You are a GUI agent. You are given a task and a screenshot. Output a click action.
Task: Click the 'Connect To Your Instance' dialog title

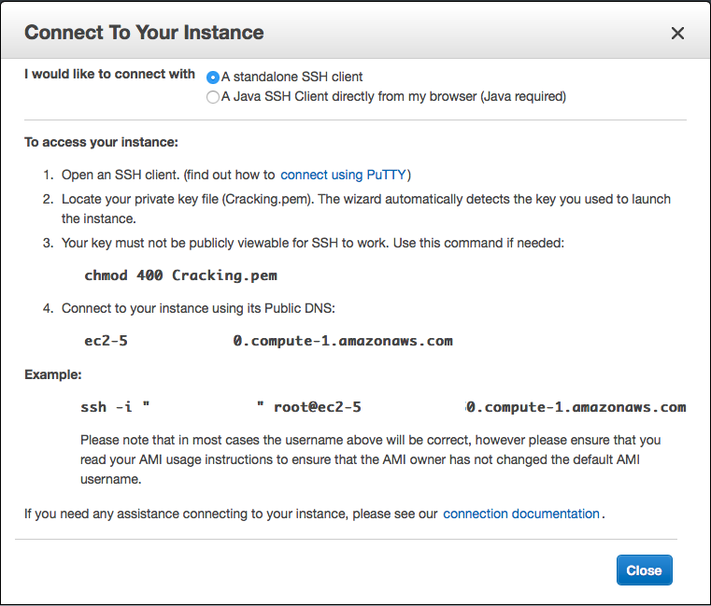tap(144, 33)
